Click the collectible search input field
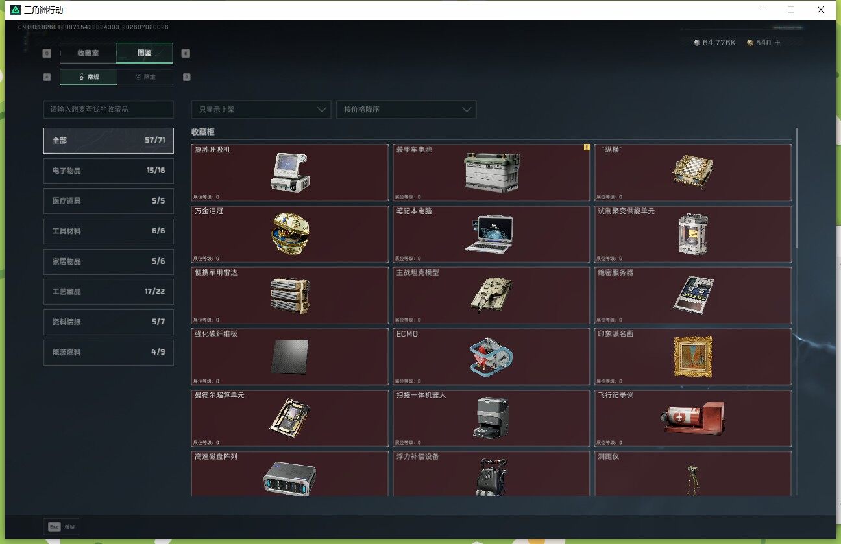 (x=108, y=110)
